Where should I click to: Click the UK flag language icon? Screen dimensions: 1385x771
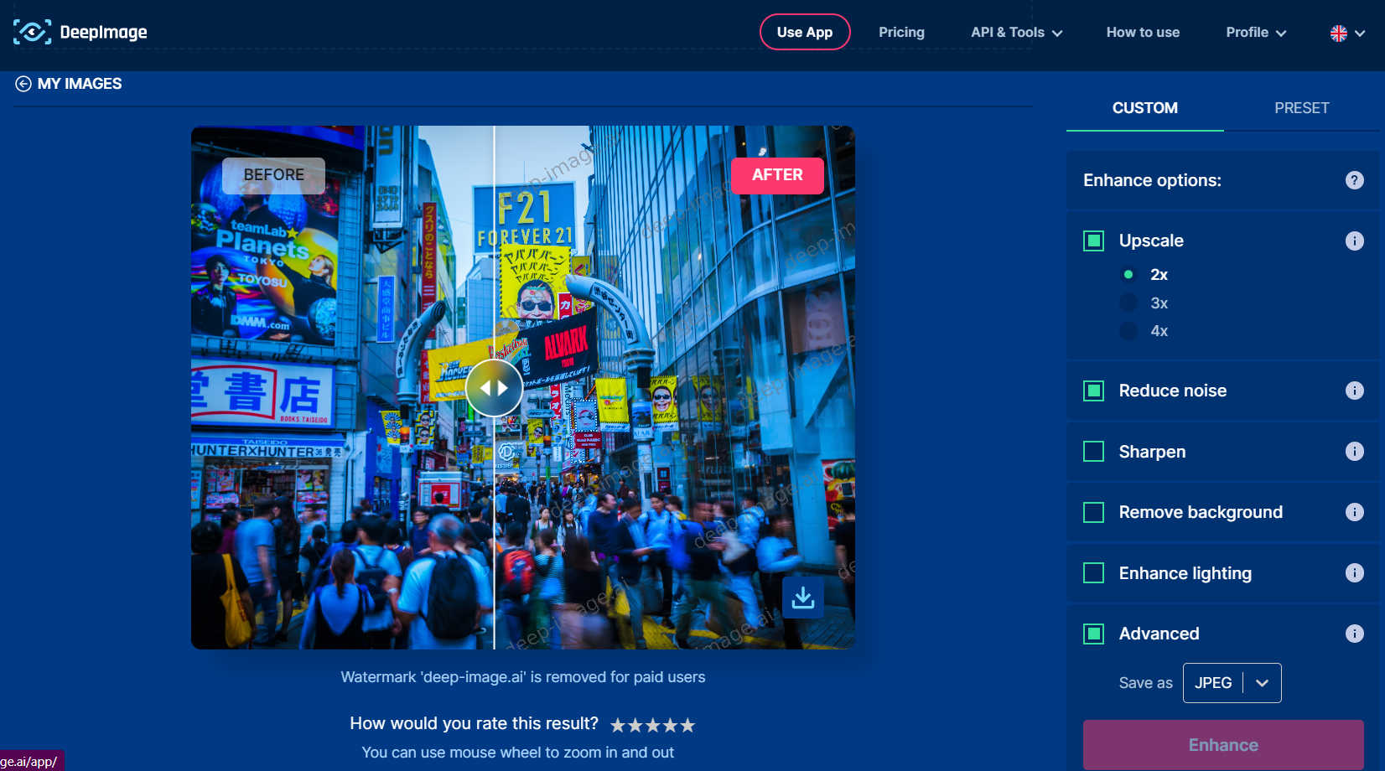pyautogui.click(x=1339, y=34)
